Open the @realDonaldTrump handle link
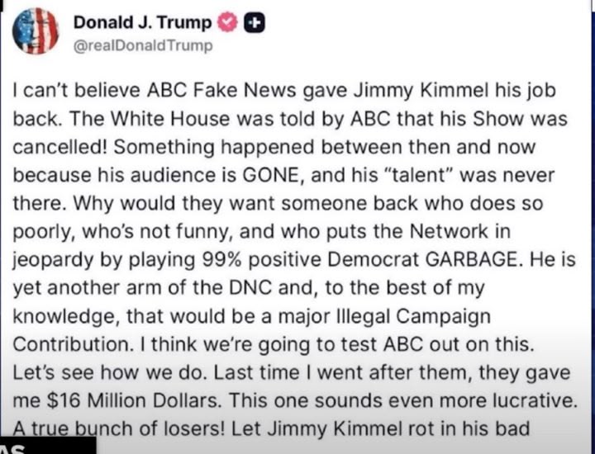 point(144,45)
